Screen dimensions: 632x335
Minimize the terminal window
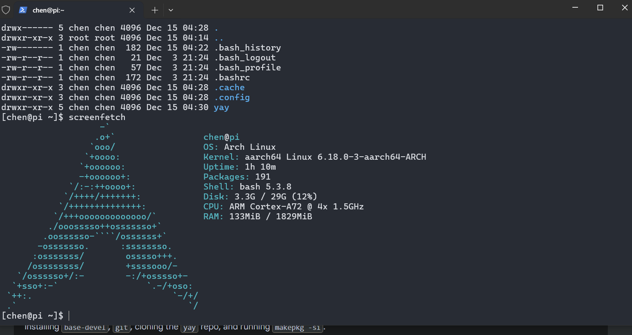575,8
